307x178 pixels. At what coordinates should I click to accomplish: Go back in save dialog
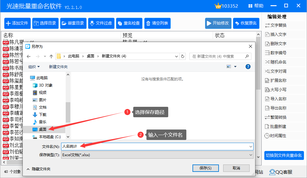pos(29,56)
